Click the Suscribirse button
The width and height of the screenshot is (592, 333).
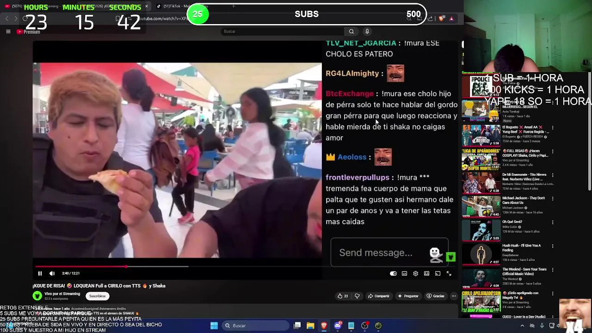point(97,296)
